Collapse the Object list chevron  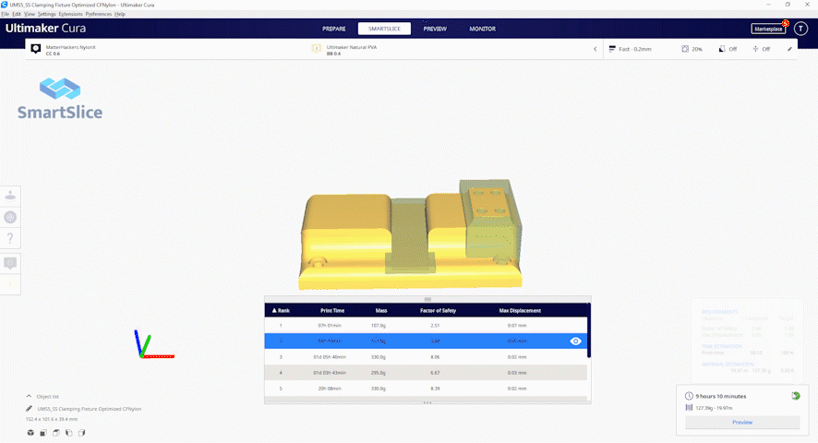(29, 396)
